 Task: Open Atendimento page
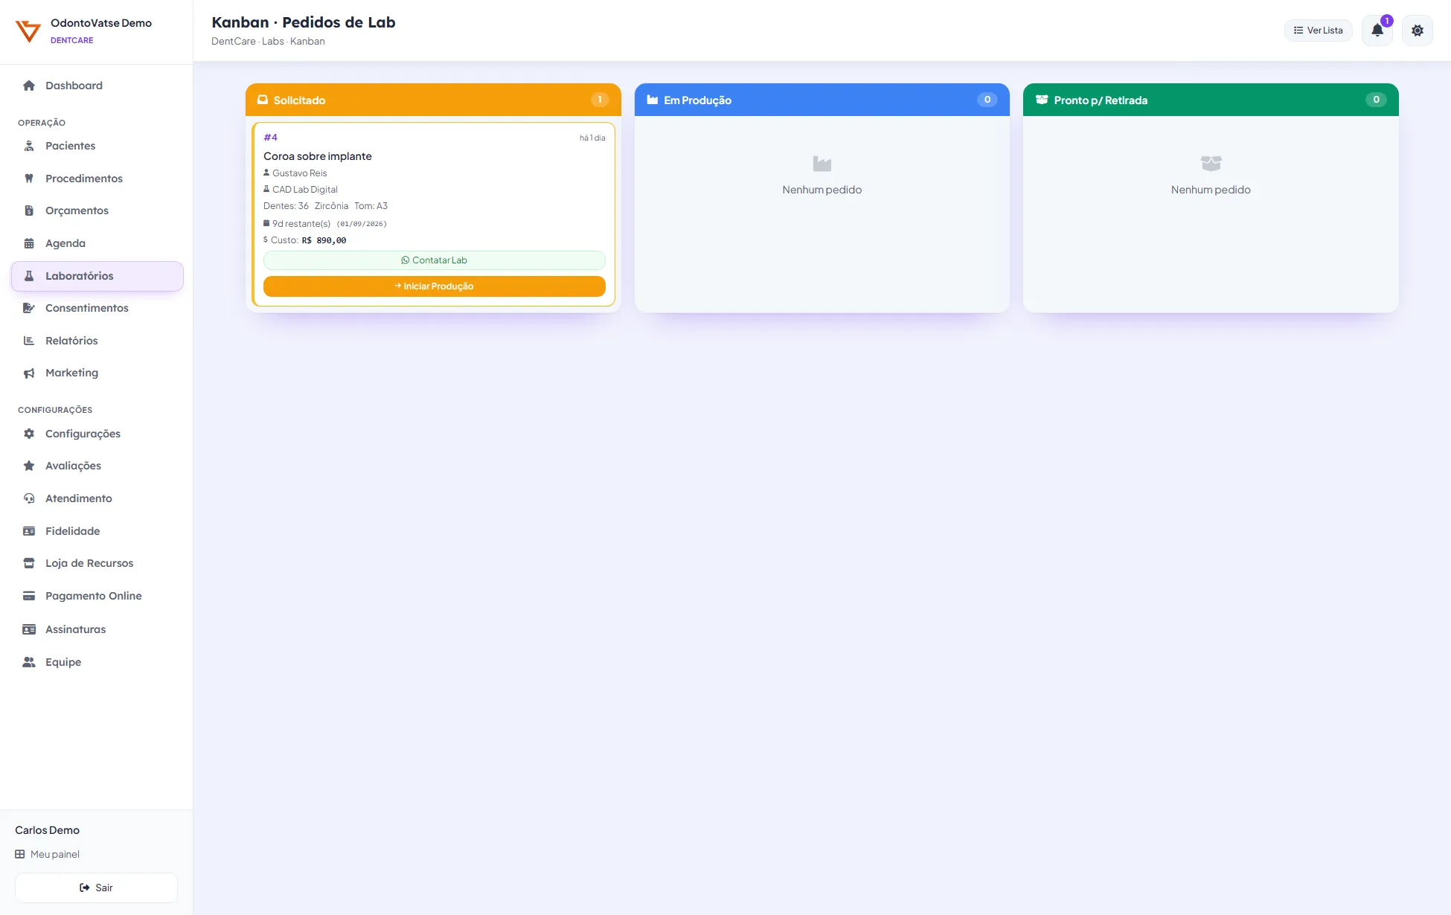click(x=97, y=498)
